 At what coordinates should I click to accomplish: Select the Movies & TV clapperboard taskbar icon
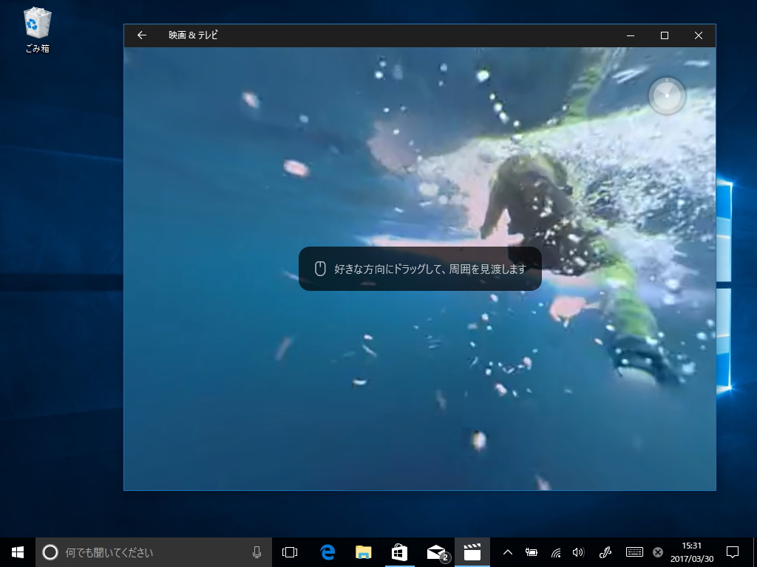472,552
